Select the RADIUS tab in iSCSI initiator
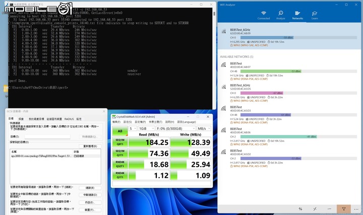This screenshot has width=363, height=215. point(69,119)
